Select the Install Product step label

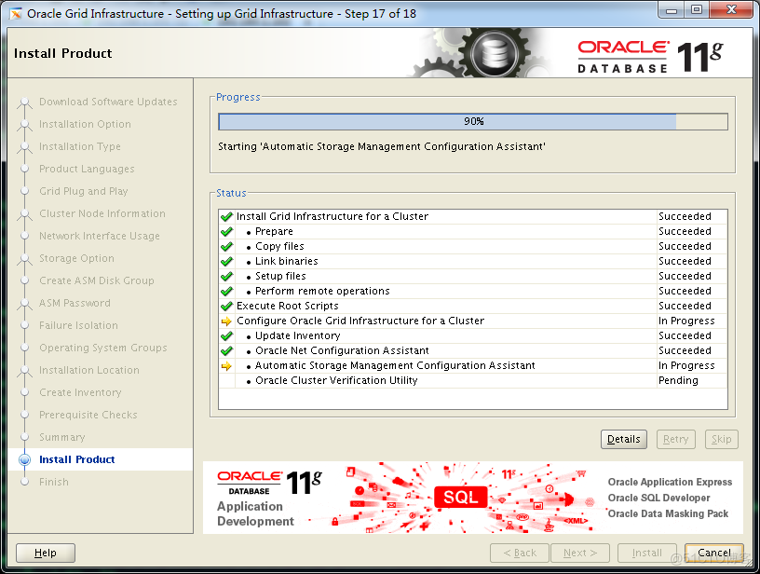pos(77,459)
